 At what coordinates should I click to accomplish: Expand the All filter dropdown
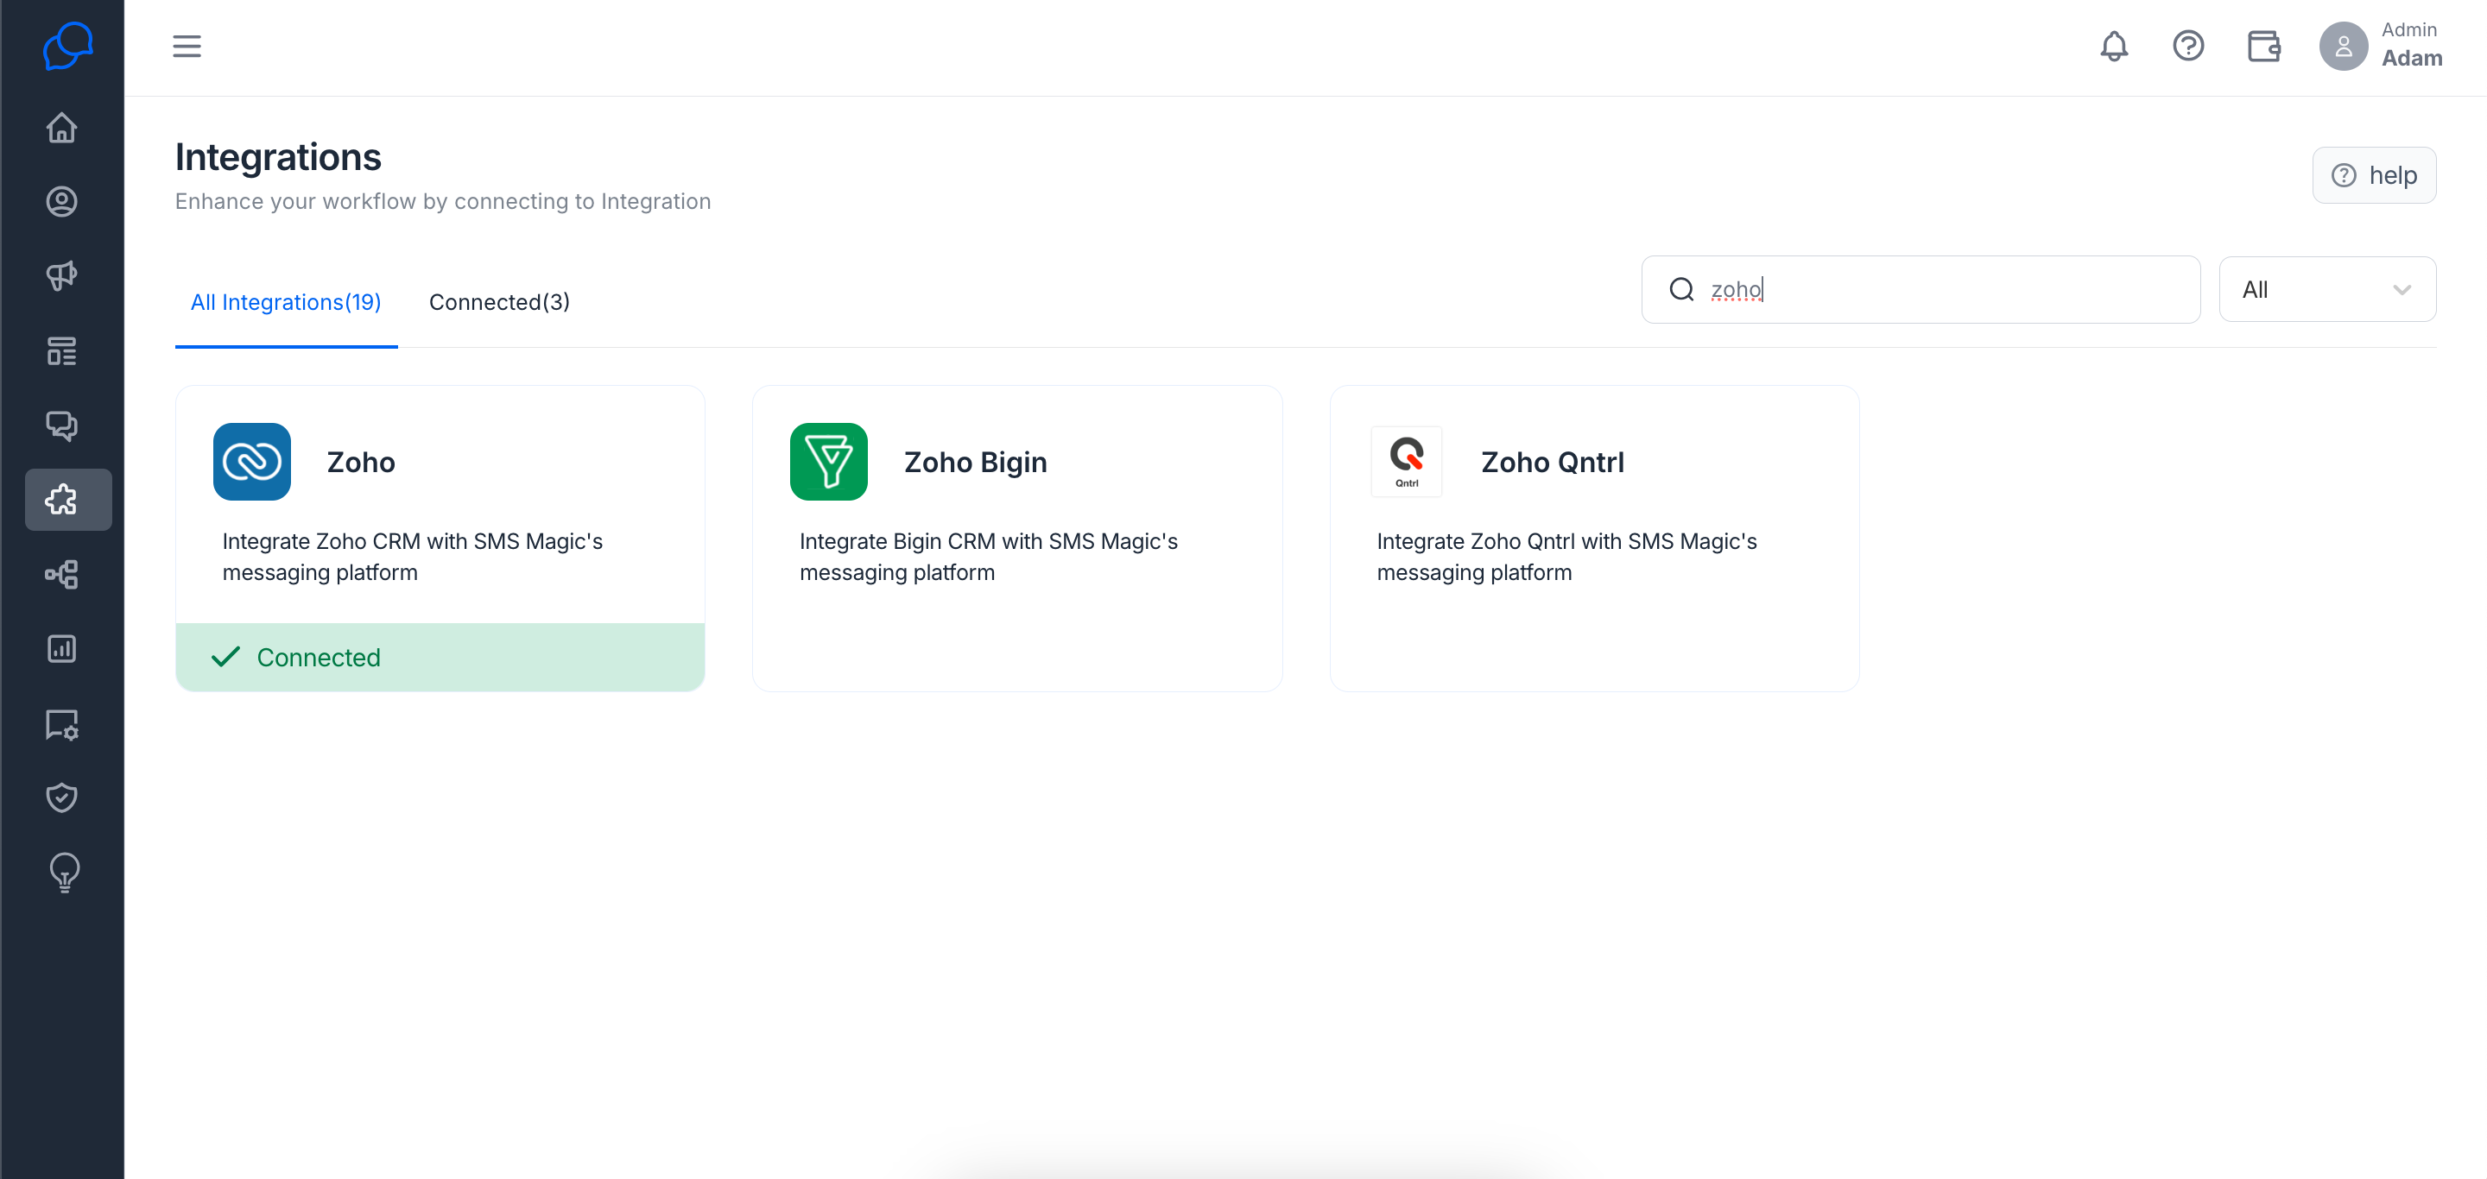pyautogui.click(x=2326, y=289)
